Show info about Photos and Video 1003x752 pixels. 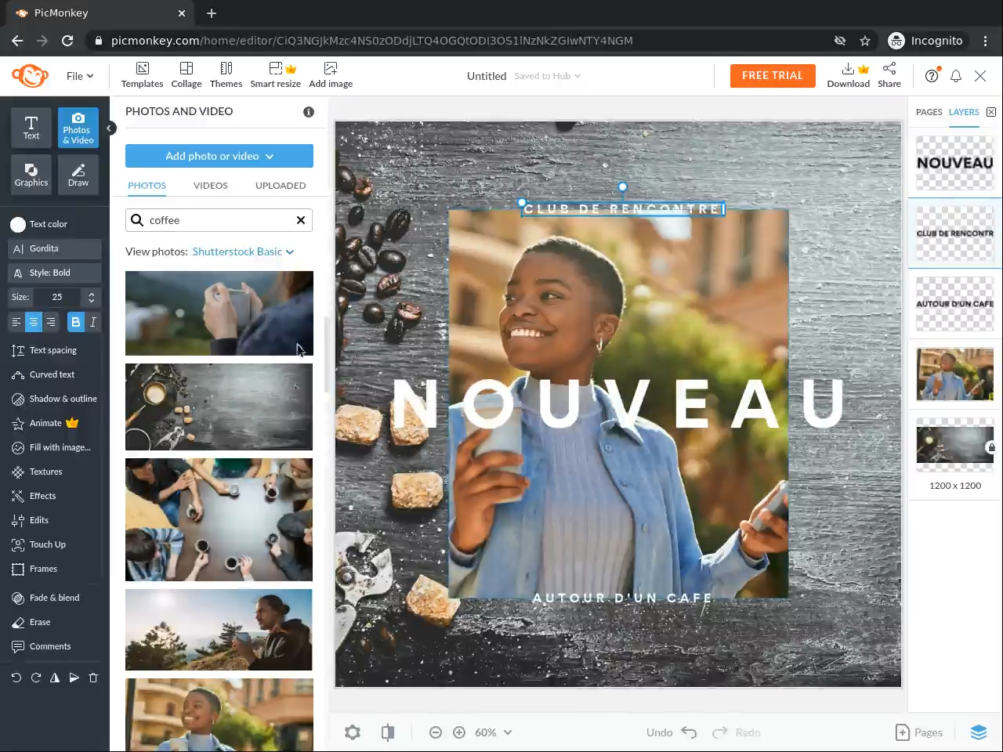tap(309, 112)
